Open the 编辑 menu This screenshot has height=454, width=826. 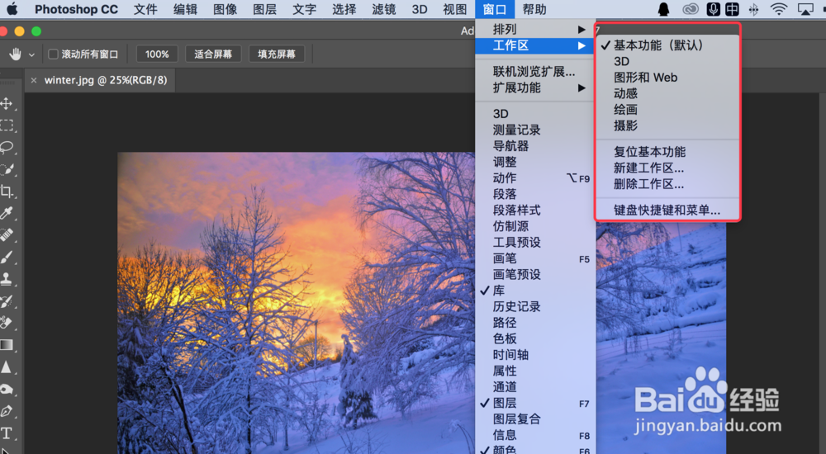185,9
